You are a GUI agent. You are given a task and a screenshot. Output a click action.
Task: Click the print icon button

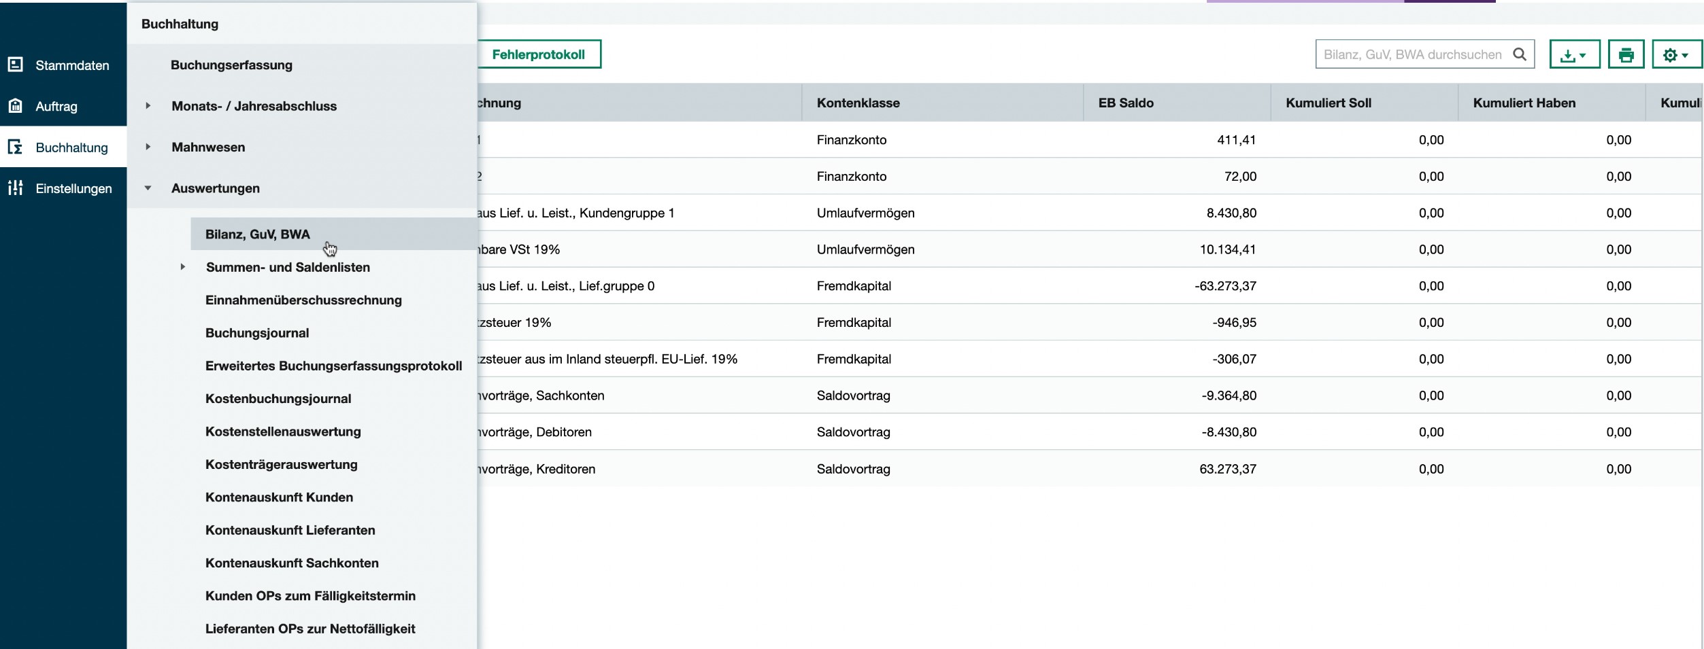coord(1626,54)
